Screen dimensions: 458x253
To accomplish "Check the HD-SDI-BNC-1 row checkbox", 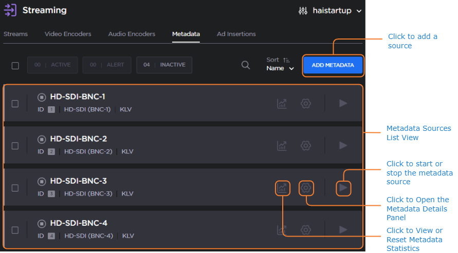I will [x=15, y=104].
